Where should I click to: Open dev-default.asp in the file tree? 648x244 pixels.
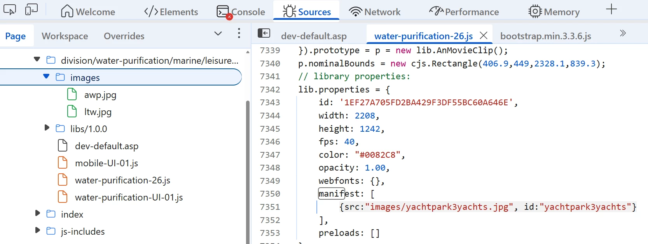[107, 146]
